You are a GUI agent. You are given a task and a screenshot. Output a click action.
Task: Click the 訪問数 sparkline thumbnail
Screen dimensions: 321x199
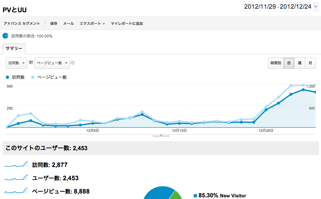[x=16, y=164]
